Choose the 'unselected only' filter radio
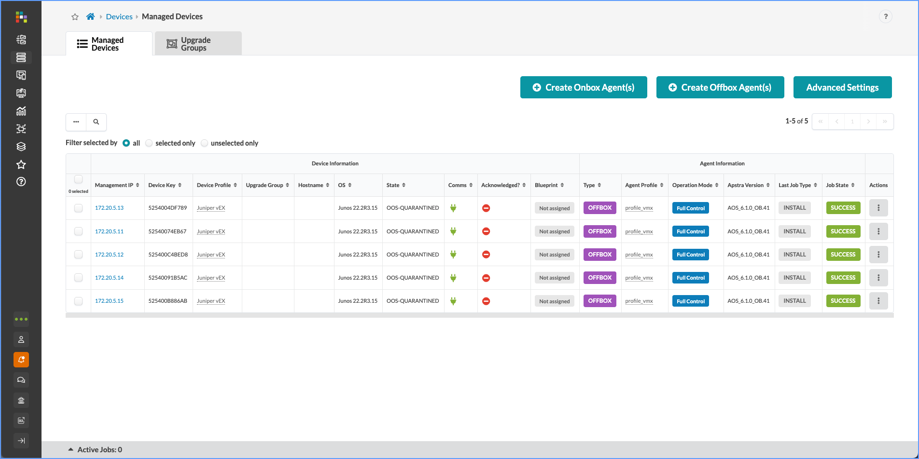The width and height of the screenshot is (919, 459). (205, 143)
